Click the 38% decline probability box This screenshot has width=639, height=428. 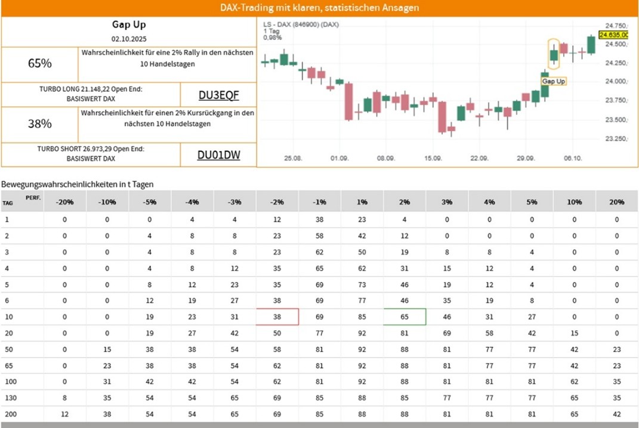point(40,124)
